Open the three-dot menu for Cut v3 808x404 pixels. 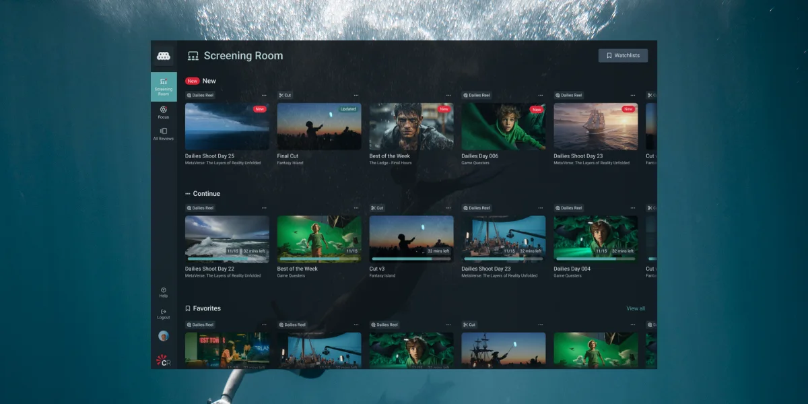pyautogui.click(x=448, y=208)
